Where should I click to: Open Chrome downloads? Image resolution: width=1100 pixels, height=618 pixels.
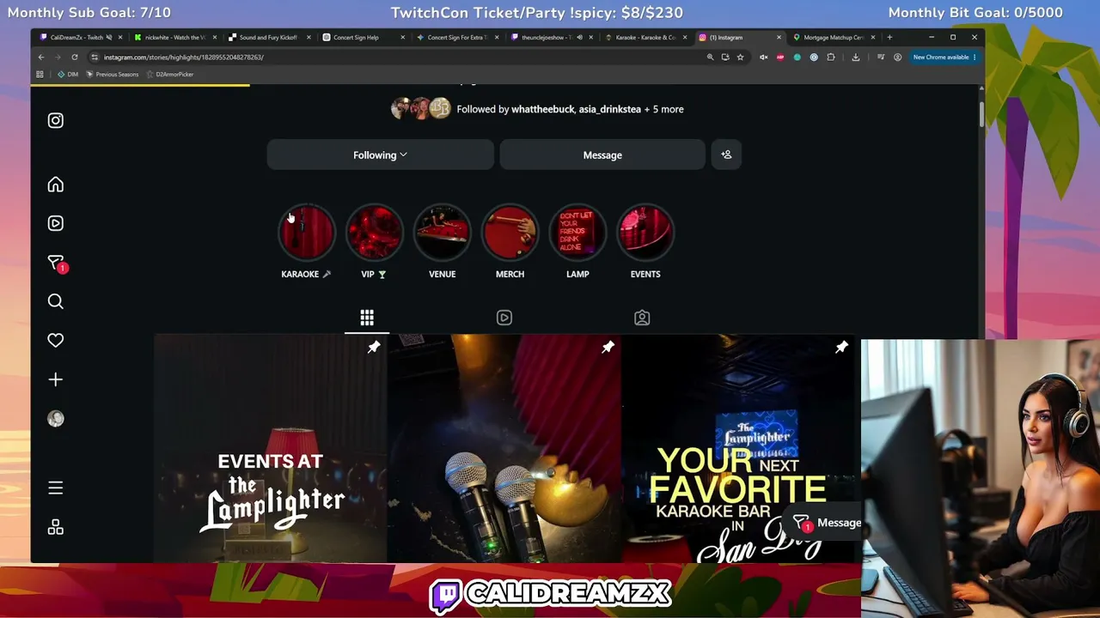click(x=856, y=58)
